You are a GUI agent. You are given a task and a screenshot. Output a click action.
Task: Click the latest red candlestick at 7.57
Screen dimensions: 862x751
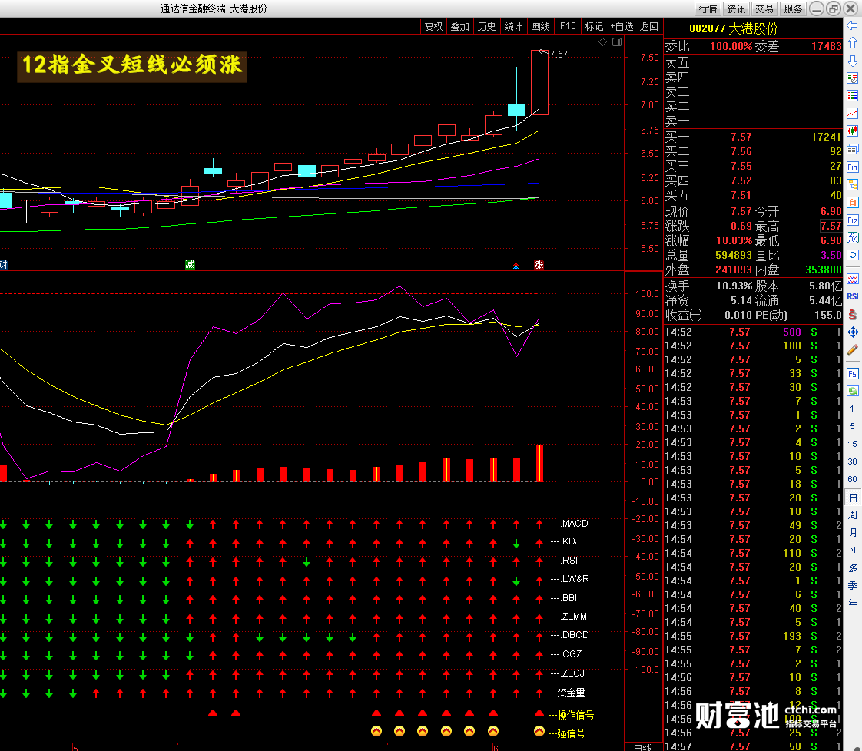539,82
